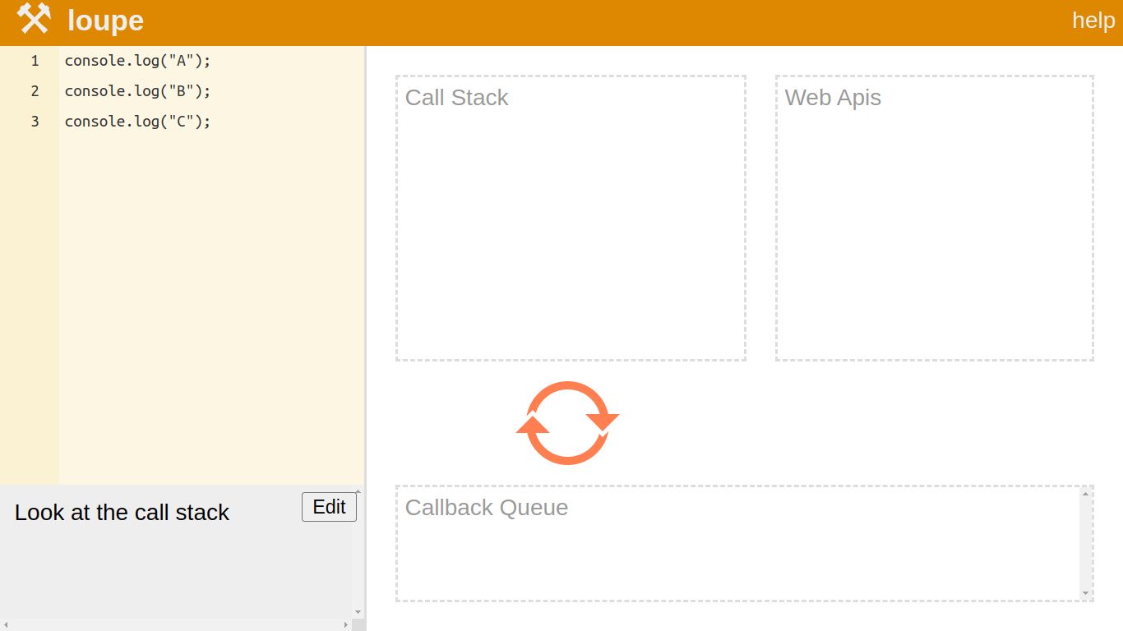The height and width of the screenshot is (631, 1123).
Task: Click Callback Queue scrollbar down arrow
Action: pos(1085,593)
